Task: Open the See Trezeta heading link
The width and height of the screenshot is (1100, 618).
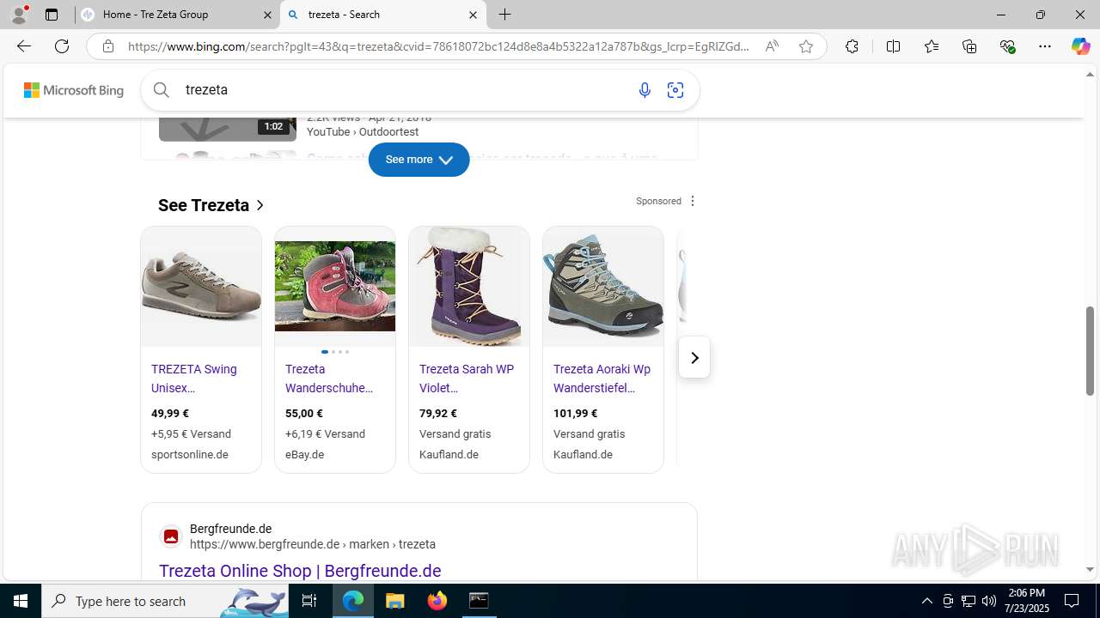Action: pyautogui.click(x=211, y=205)
